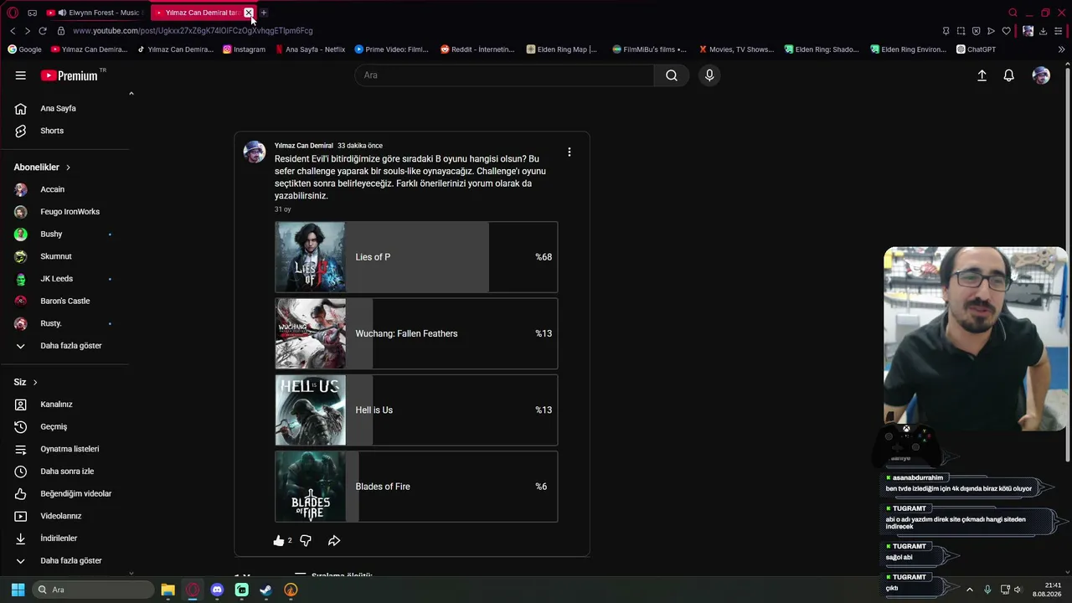Open the Steam taskbar icon
Viewport: 1072px width, 603px height.
pos(265,590)
